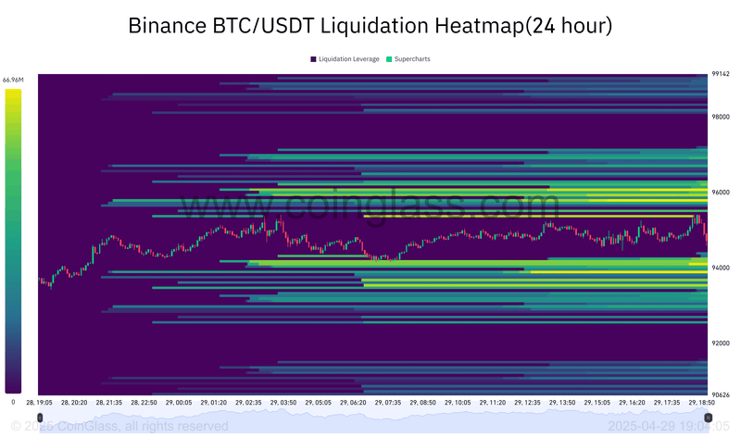Click the 94000 price axis label

pyautogui.click(x=721, y=268)
